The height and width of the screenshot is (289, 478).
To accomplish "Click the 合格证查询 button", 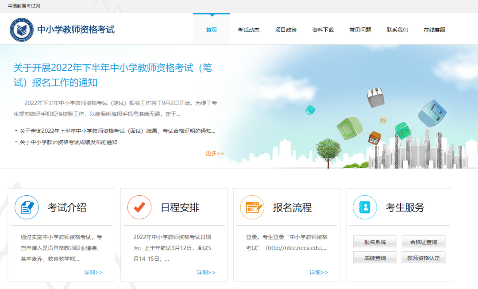I will pyautogui.click(x=424, y=242).
